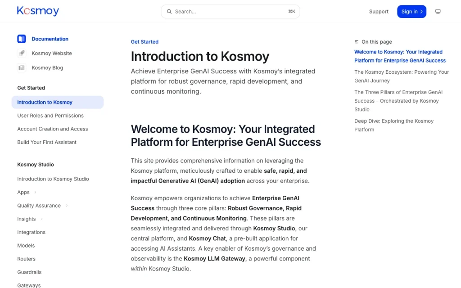Jump to The Kosmoy Ecosystem section
The width and height of the screenshot is (461, 288).
click(x=402, y=76)
